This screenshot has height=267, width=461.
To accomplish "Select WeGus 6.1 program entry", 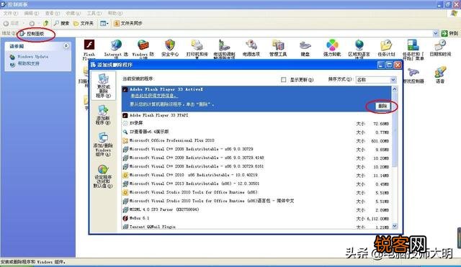I will (256, 218).
